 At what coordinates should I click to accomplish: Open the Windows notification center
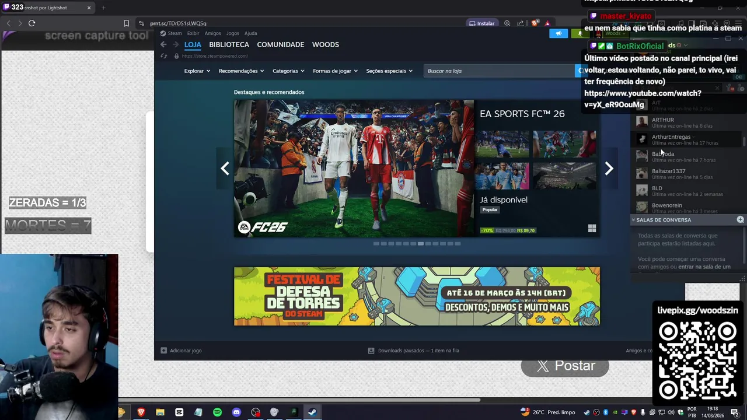(735, 412)
